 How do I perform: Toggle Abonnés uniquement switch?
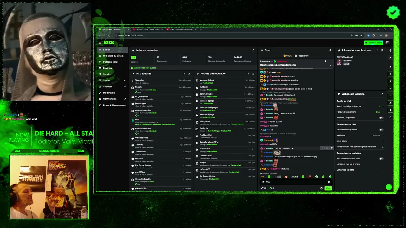click(381, 118)
